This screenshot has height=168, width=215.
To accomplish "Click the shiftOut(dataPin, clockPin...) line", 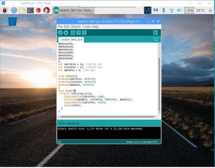I will click(98, 100).
